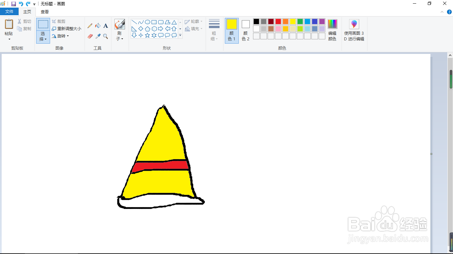The height and width of the screenshot is (254, 453).
Task: Choose the Cloud callout shape
Action: [174, 35]
